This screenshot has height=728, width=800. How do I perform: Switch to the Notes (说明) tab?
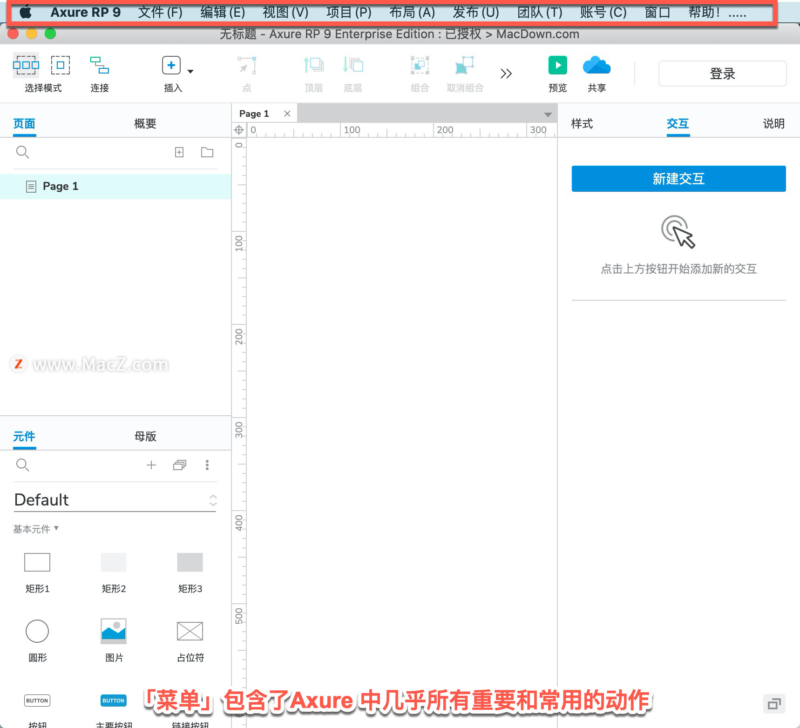tap(774, 124)
